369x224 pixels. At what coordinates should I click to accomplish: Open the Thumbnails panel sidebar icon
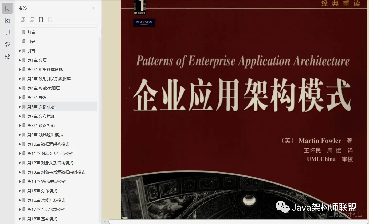7,21
